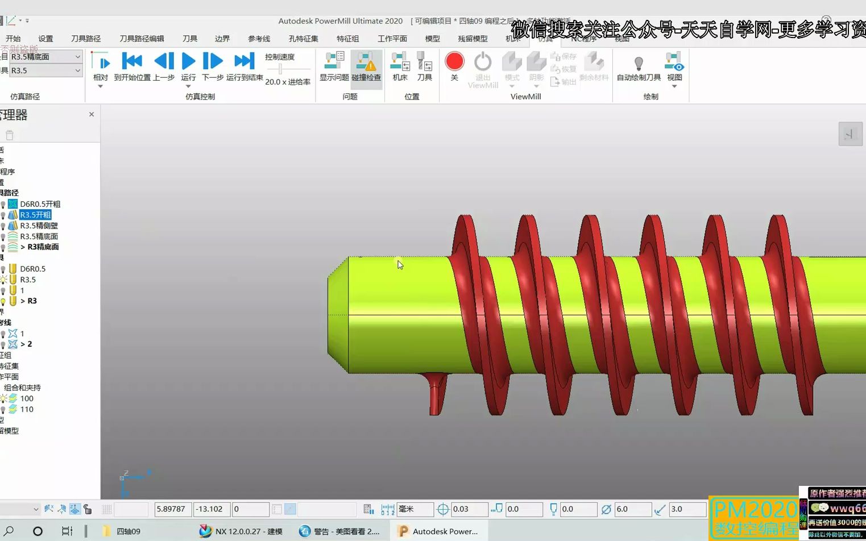Viewport: 866px width, 541px height.
Task: Click the calculator icon in status bar
Action: pyautogui.click(x=368, y=509)
